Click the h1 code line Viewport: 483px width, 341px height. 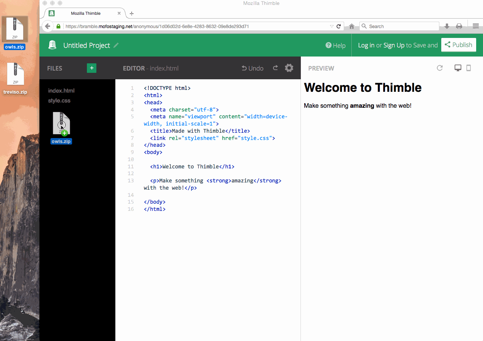[x=192, y=167]
